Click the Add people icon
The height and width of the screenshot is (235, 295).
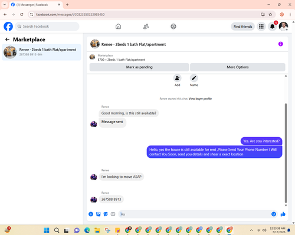tap(177, 78)
